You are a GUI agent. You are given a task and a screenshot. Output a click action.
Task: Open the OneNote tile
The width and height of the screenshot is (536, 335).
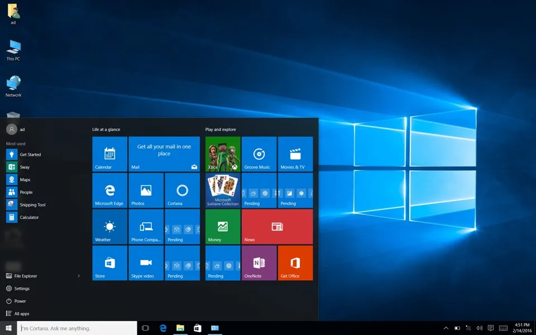259,262
